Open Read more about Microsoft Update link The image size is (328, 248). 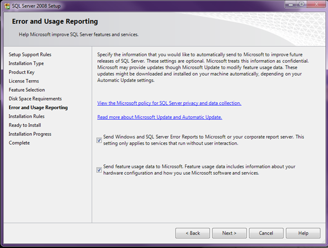[x=160, y=117]
